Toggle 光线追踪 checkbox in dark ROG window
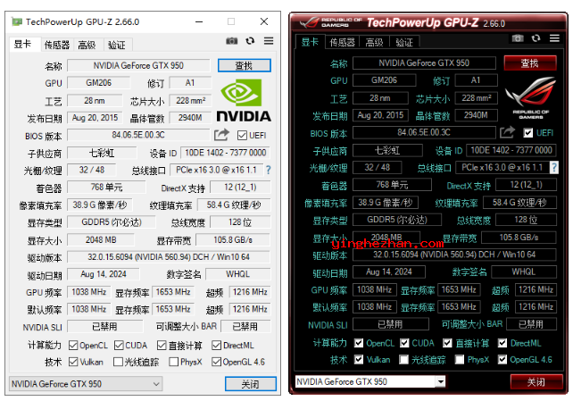 click(403, 359)
